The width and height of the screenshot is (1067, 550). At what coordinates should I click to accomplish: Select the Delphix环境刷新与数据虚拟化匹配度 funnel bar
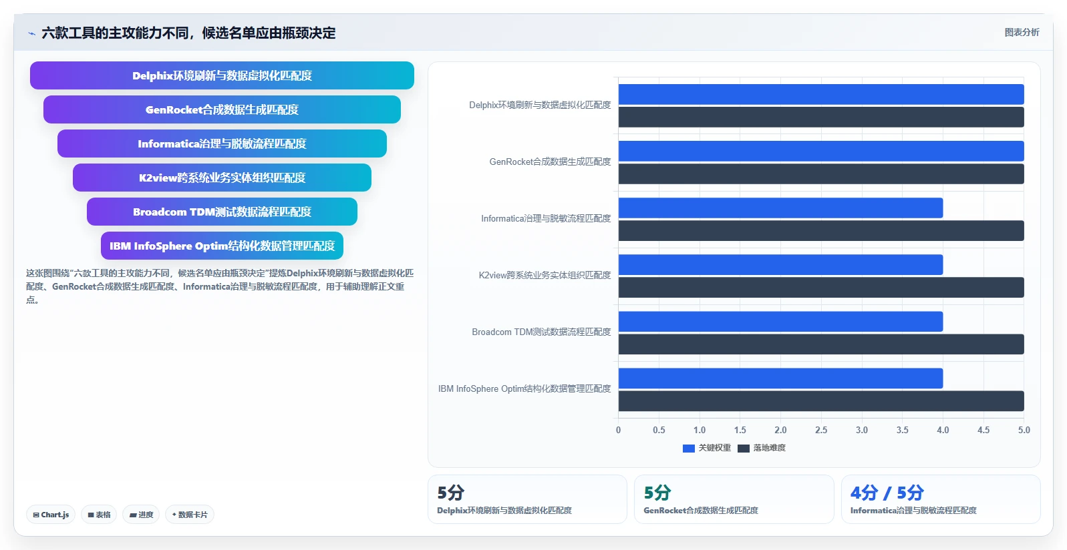(x=222, y=75)
